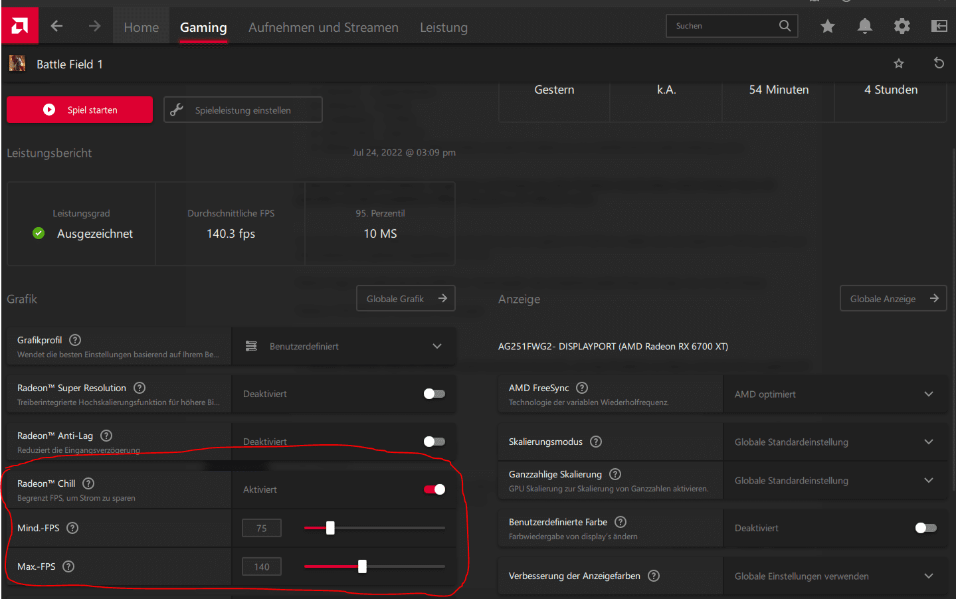Image resolution: width=956 pixels, height=599 pixels.
Task: Show help for Max.-FPS
Action: point(68,566)
